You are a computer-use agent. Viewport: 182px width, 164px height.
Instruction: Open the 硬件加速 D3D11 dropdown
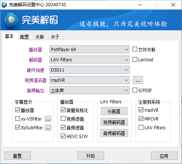coord(90,70)
